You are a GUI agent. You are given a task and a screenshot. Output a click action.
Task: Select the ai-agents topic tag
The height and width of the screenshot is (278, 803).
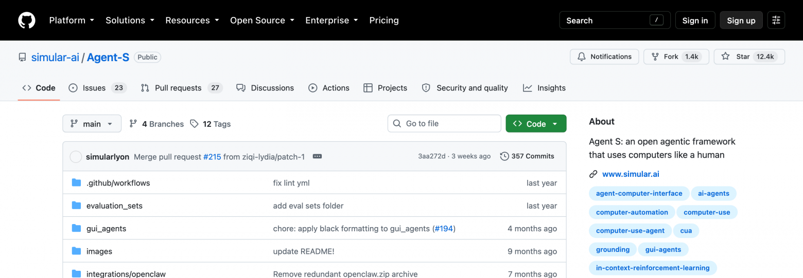[x=713, y=194]
